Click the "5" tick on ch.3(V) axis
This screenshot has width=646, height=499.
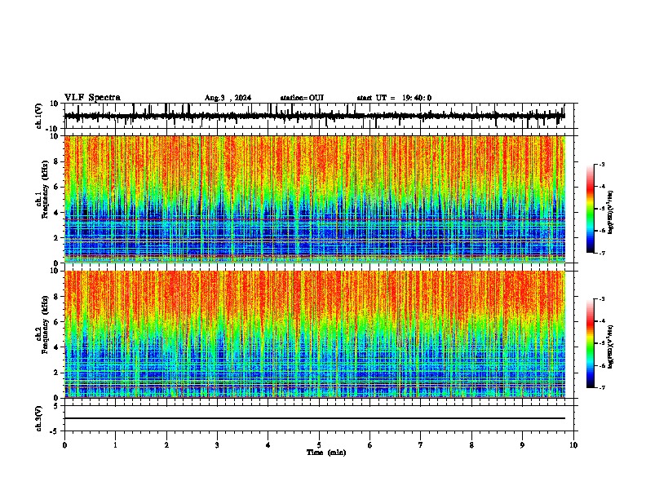pyautogui.click(x=56, y=405)
